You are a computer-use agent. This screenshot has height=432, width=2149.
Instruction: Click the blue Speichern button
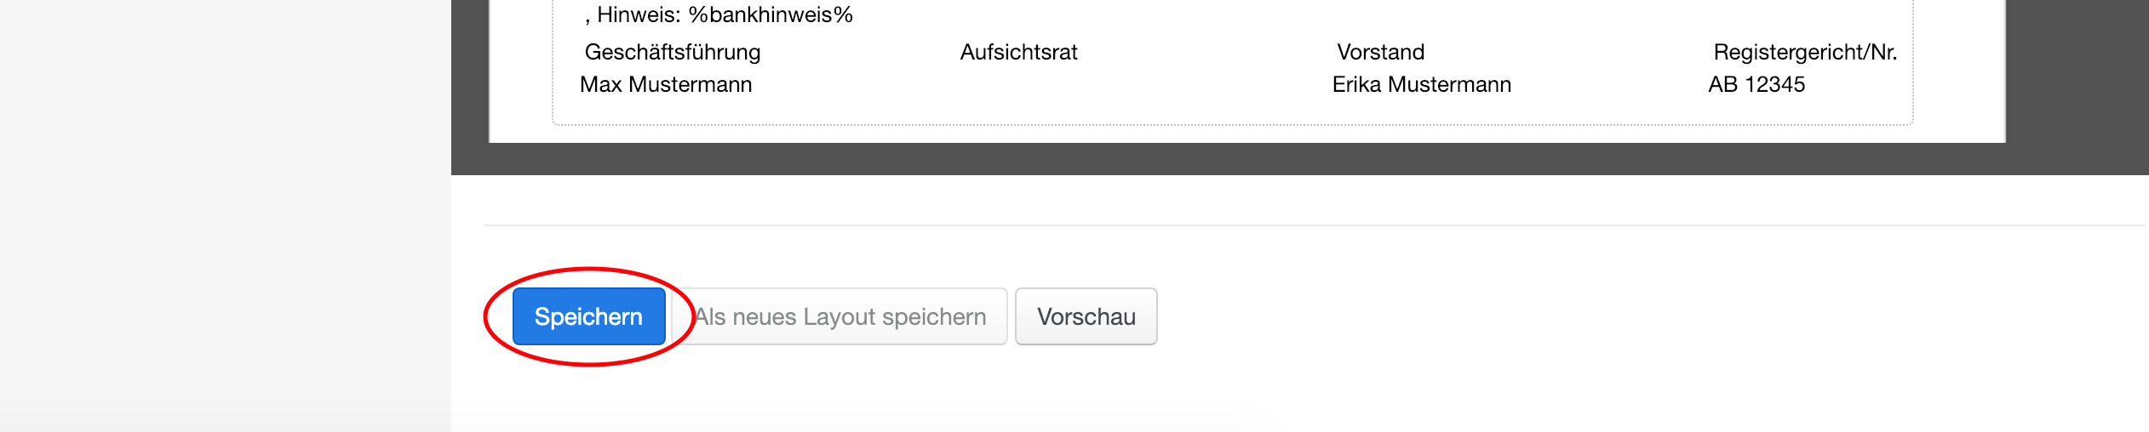pos(588,316)
